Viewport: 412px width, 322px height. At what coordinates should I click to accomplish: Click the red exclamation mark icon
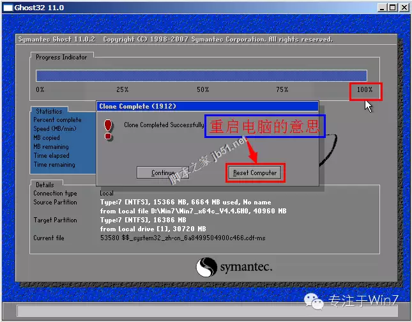[x=108, y=129]
